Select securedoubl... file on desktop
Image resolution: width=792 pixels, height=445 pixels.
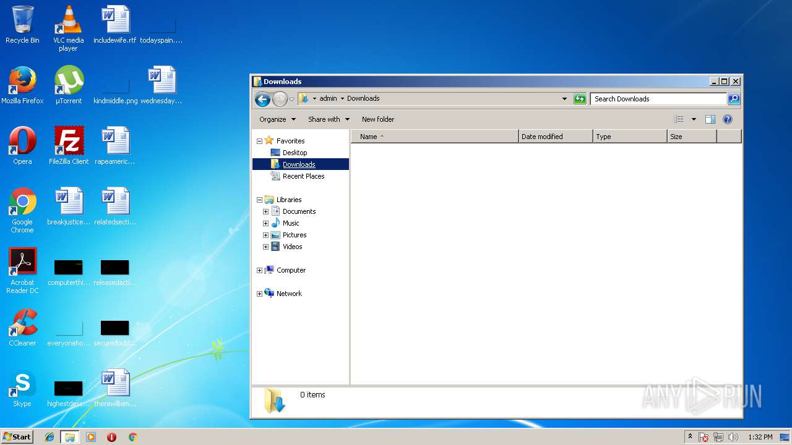[x=115, y=334]
